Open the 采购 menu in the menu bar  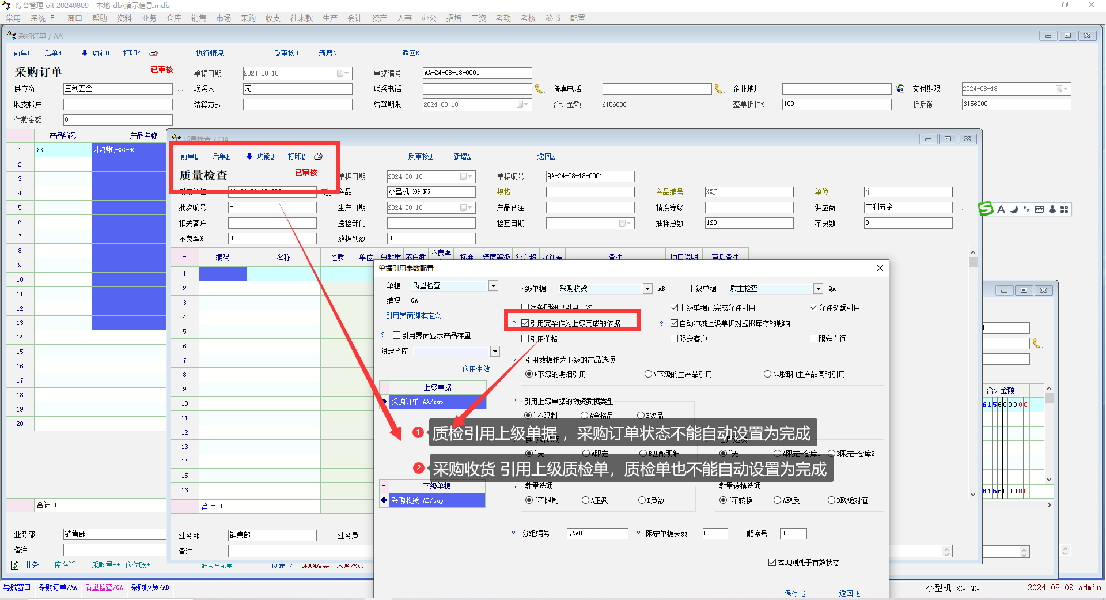tap(248, 18)
